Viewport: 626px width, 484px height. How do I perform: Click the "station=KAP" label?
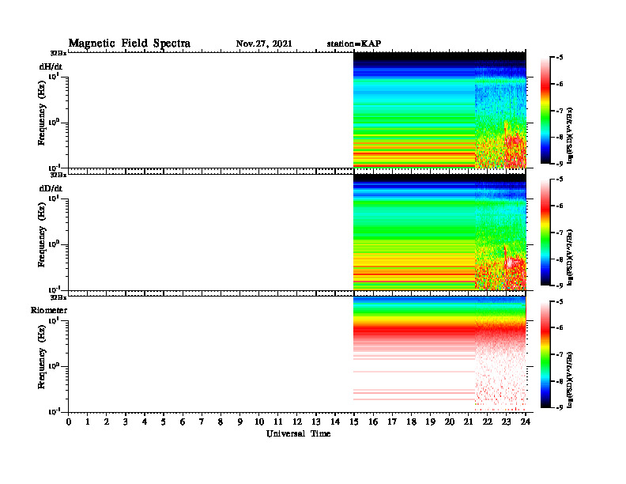354,43
